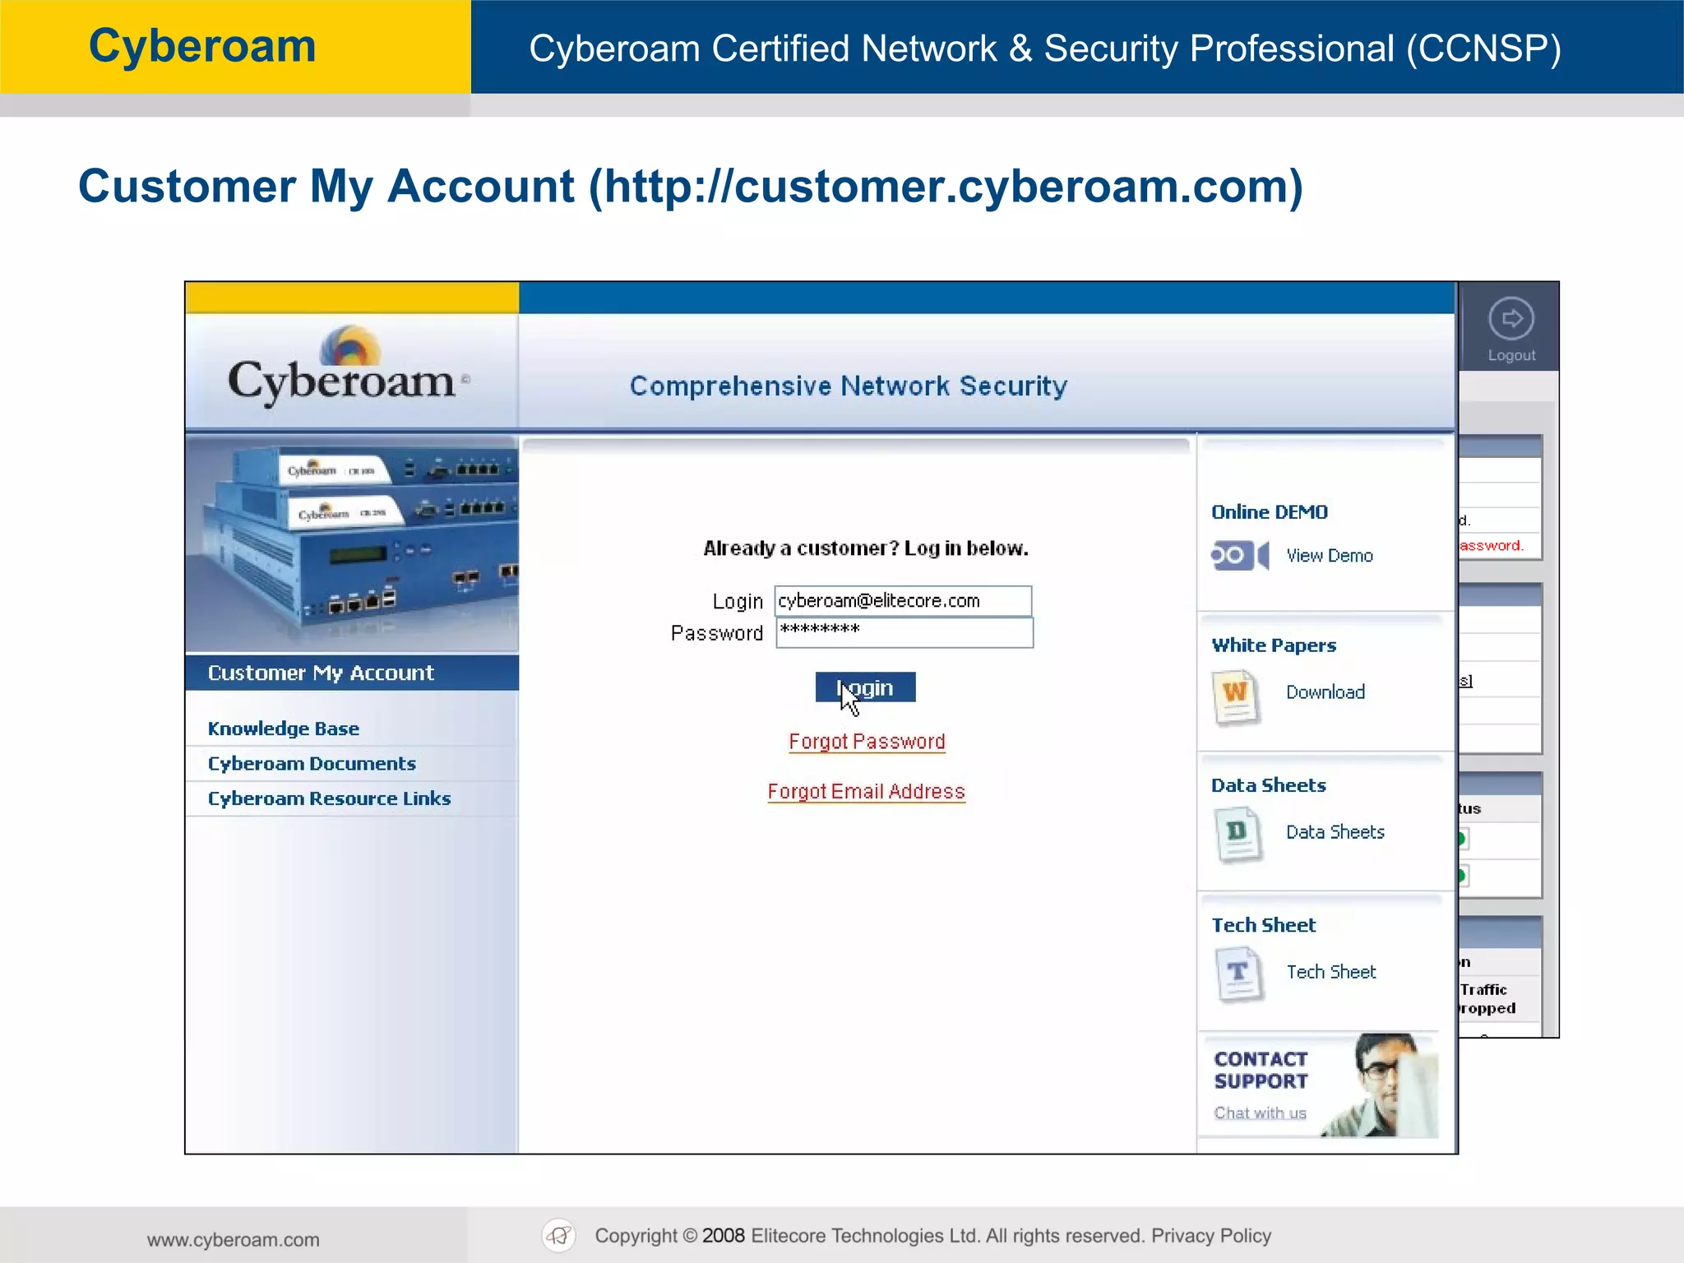Image resolution: width=1684 pixels, height=1263 pixels.
Task: Click the Online DEMO heading
Action: pos(1270,512)
